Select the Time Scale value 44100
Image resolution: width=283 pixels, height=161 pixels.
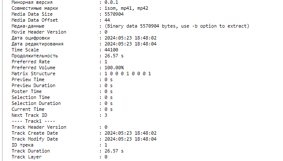pyautogui.click(x=111, y=50)
